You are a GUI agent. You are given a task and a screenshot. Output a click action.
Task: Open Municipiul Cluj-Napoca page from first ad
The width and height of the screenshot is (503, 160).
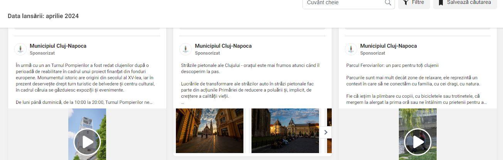point(58,46)
